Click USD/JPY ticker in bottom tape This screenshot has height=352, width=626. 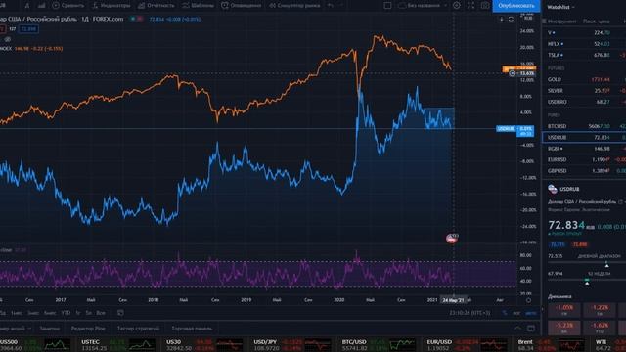(292, 345)
